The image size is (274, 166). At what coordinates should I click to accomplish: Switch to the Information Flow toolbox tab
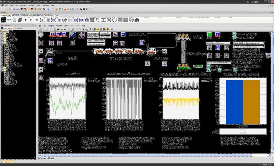click(x=26, y=15)
